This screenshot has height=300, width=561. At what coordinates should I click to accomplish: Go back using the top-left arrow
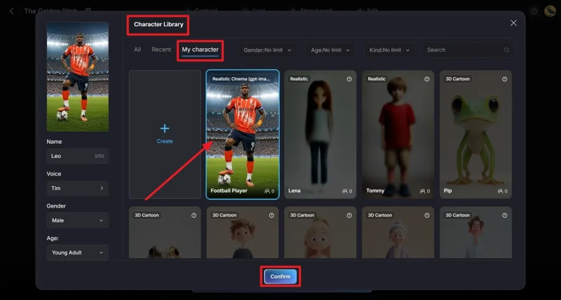pyautogui.click(x=12, y=11)
